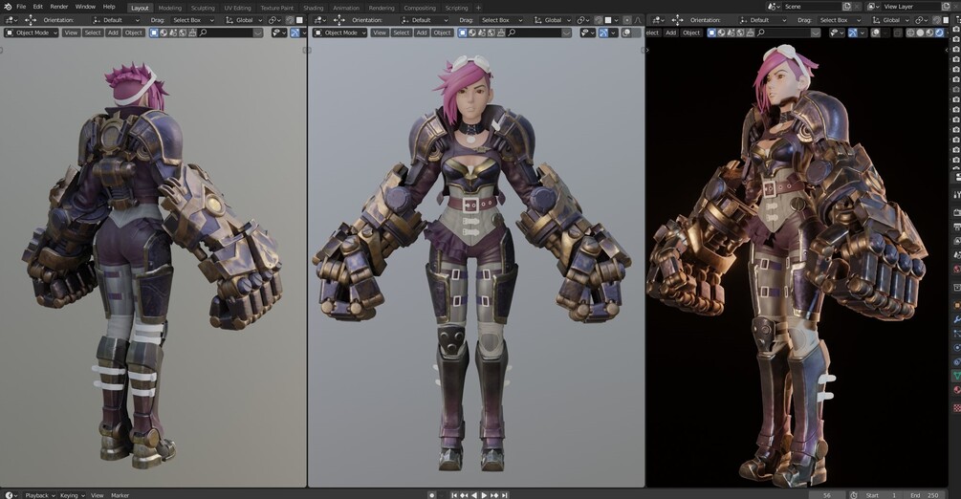Open the Marker menu in timeline

pos(120,495)
